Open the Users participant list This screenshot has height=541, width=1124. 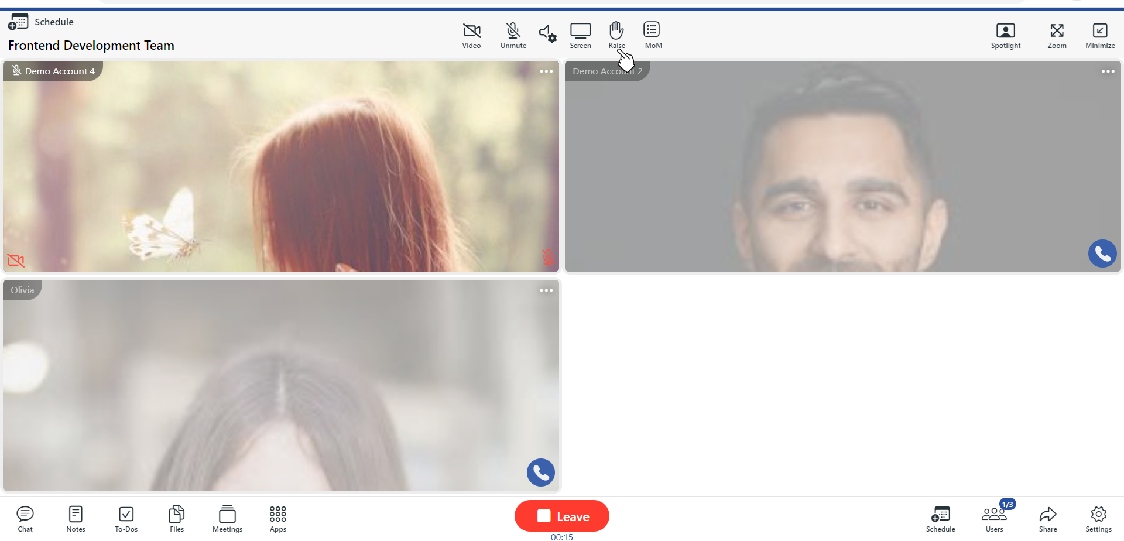994,519
